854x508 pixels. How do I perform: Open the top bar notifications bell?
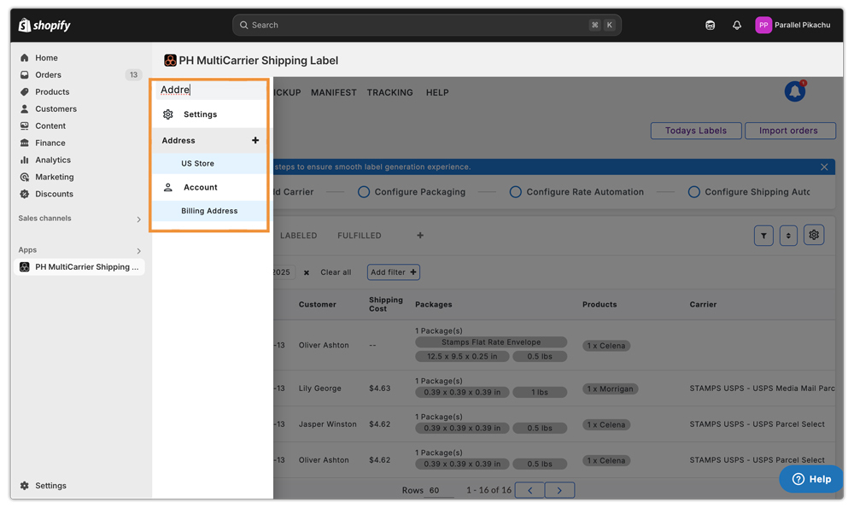(737, 25)
